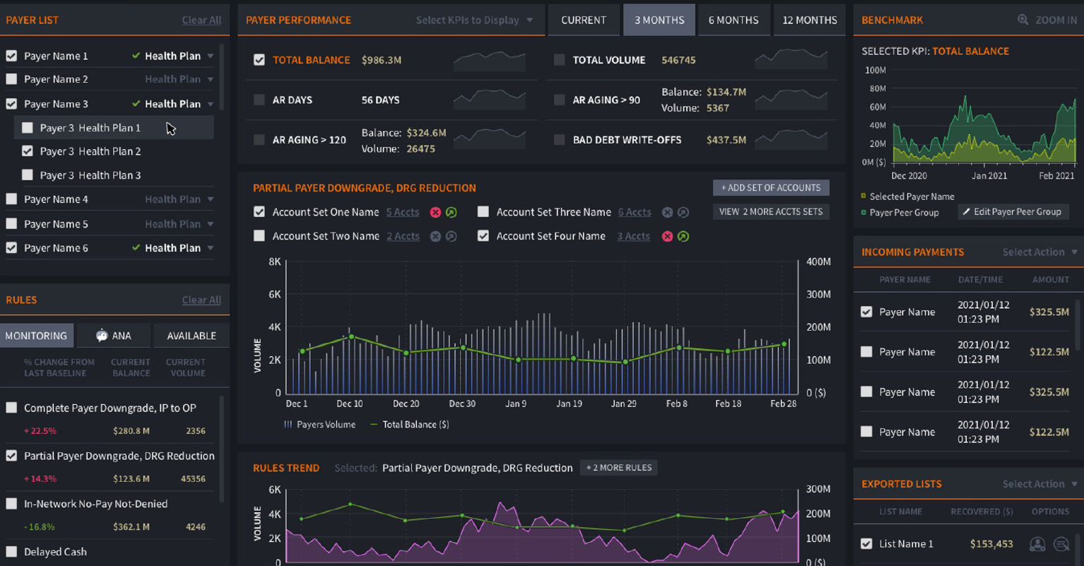Click the Selected Payer Name legend swatch
The width and height of the screenshot is (1084, 566).
(864, 196)
